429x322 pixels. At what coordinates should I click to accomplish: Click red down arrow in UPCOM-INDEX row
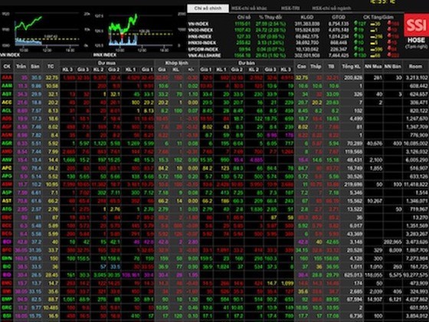tap(389, 49)
